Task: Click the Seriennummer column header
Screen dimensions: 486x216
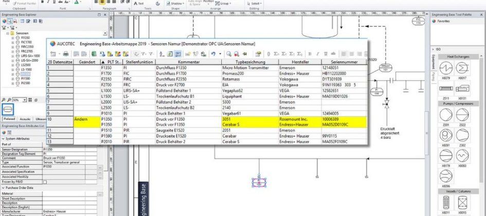Action: [x=344, y=62]
